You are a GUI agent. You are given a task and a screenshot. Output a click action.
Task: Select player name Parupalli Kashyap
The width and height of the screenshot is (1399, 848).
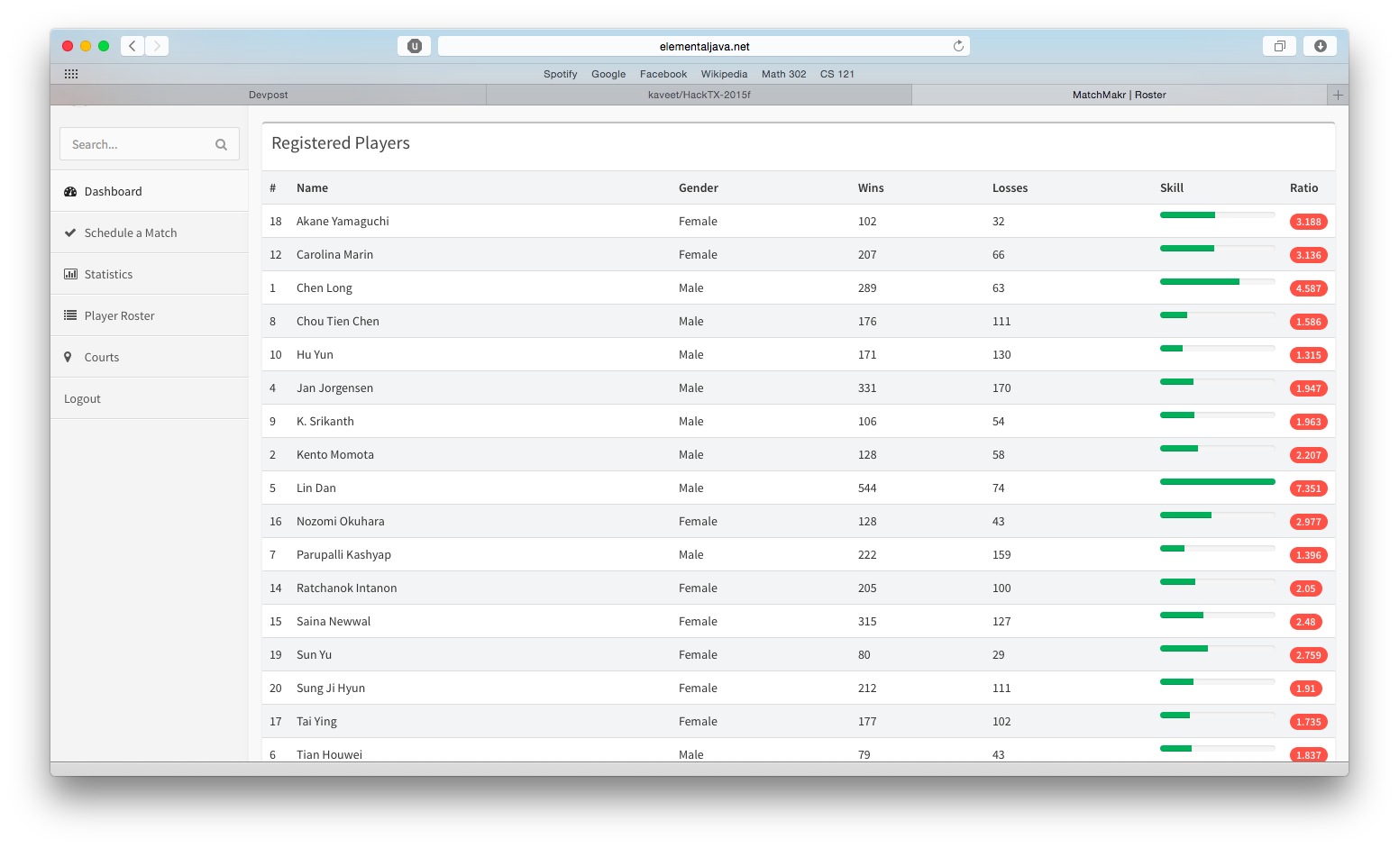click(343, 554)
